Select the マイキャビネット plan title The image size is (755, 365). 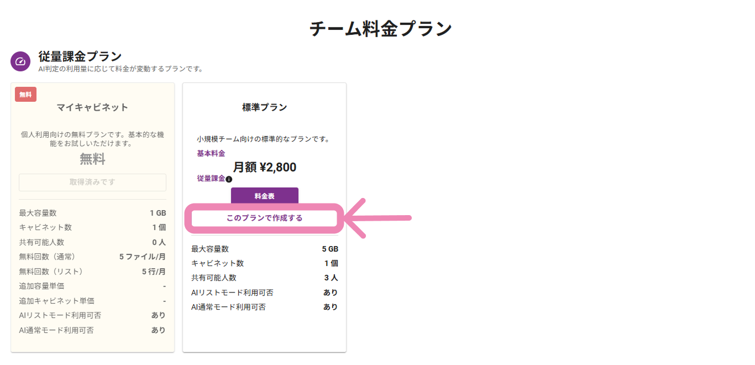coord(92,107)
